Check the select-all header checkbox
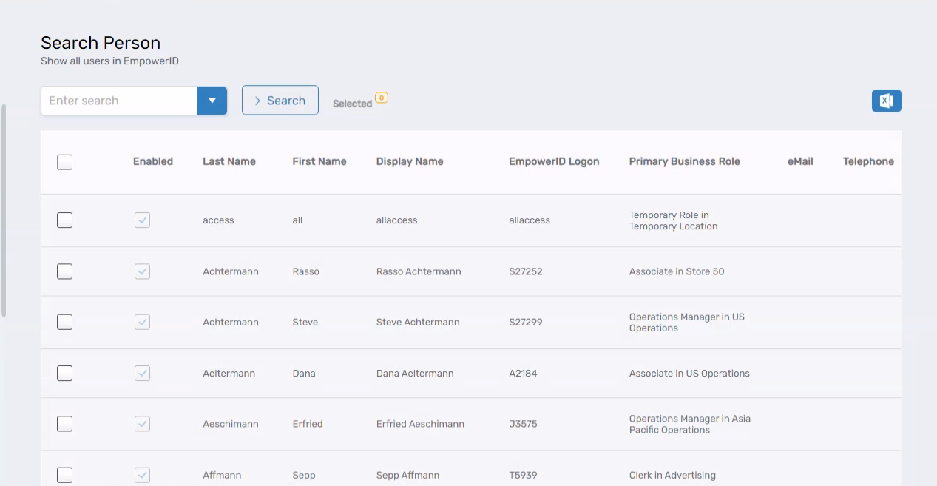 [x=65, y=162]
